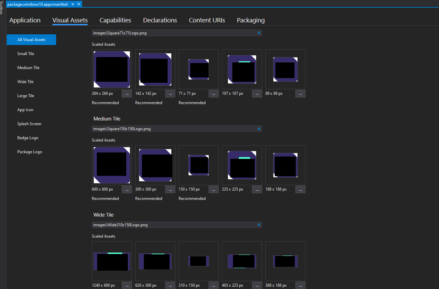Image resolution: width=439 pixels, height=289 pixels.
Task: Clear the Square71x71Logo image path
Action: [x=259, y=33]
